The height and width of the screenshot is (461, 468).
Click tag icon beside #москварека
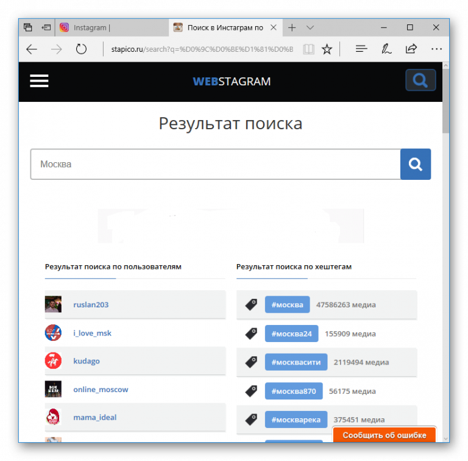point(251,420)
